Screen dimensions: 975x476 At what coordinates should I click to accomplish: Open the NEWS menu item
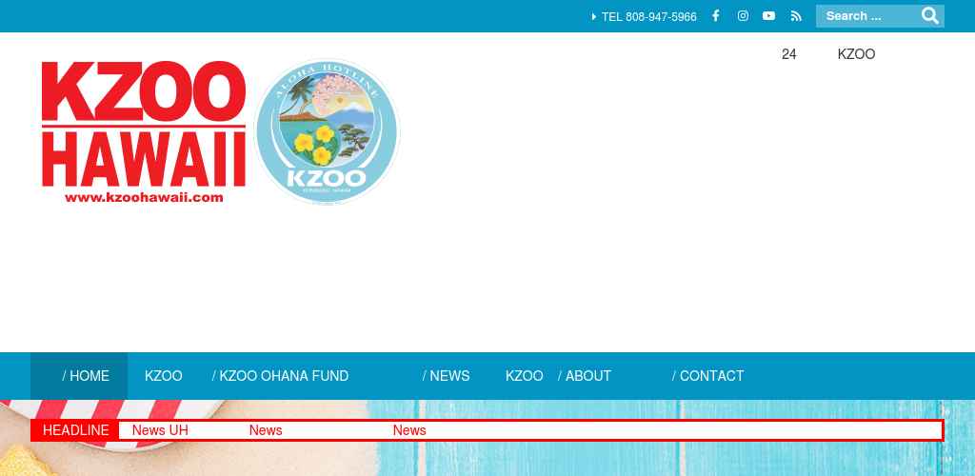(x=447, y=376)
